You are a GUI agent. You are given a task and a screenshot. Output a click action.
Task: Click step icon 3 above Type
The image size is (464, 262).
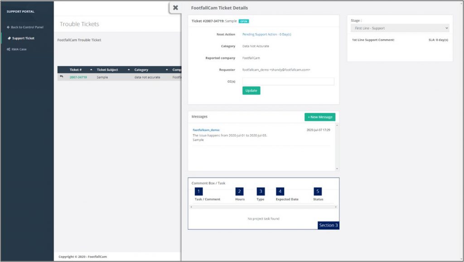pyautogui.click(x=260, y=191)
